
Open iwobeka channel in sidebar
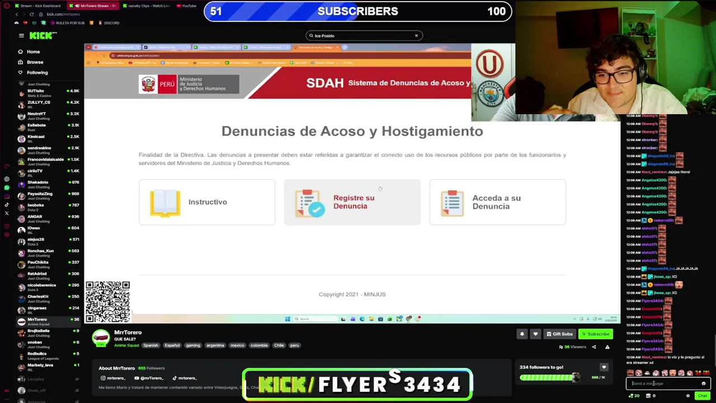49,207
